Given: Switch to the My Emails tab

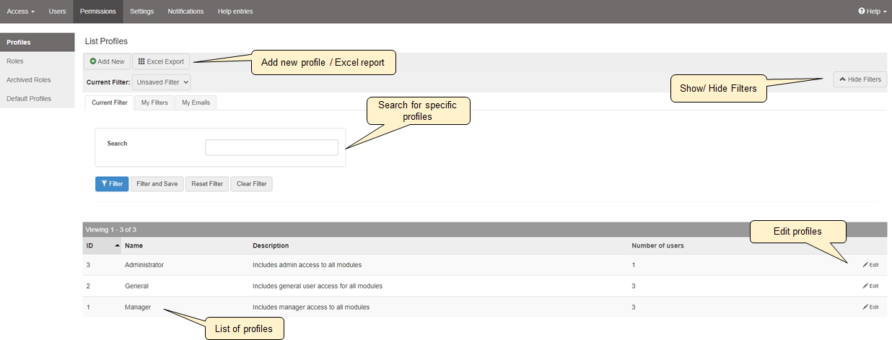Looking at the screenshot, I should (x=196, y=103).
